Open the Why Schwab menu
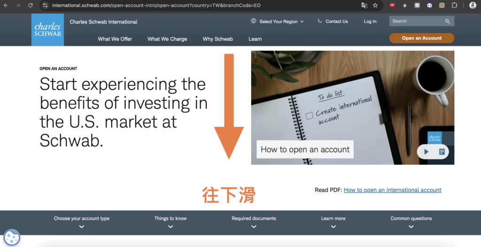The width and height of the screenshot is (481, 247). tap(217, 39)
